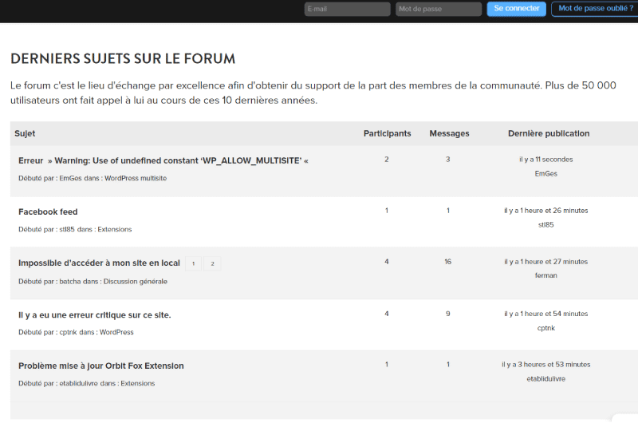Open WordPress category under critical error topic
638x423 pixels.
pos(116,332)
